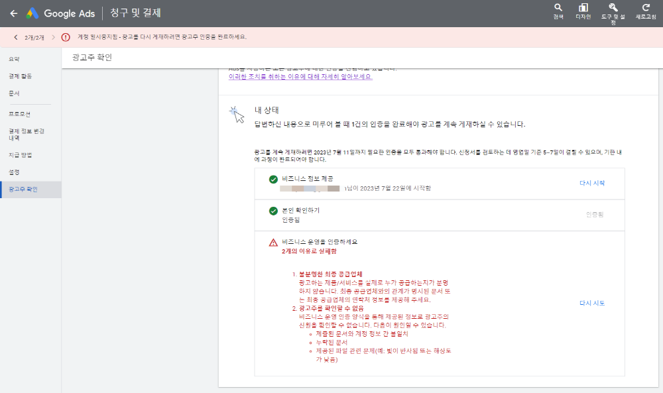Open 결제 정보 변경 내역 in the sidebar
Image resolution: width=663 pixels, height=393 pixels.
tap(27, 135)
